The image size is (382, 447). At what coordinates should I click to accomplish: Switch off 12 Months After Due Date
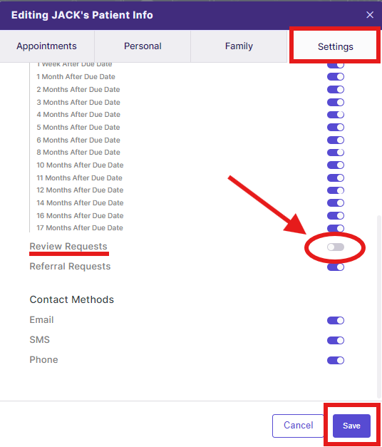(x=336, y=190)
